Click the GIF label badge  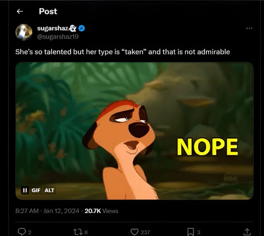pyautogui.click(x=36, y=190)
